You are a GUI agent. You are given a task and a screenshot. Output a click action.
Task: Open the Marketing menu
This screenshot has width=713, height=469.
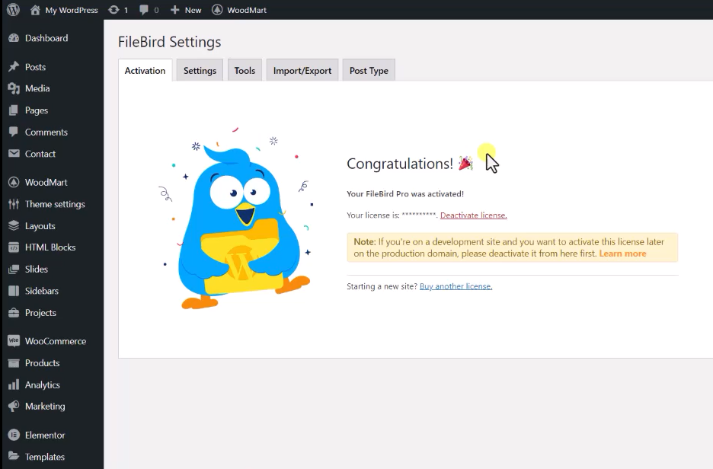click(x=43, y=406)
